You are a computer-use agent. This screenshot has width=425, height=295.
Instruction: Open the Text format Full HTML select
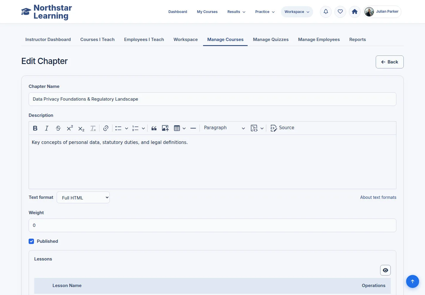point(83,198)
